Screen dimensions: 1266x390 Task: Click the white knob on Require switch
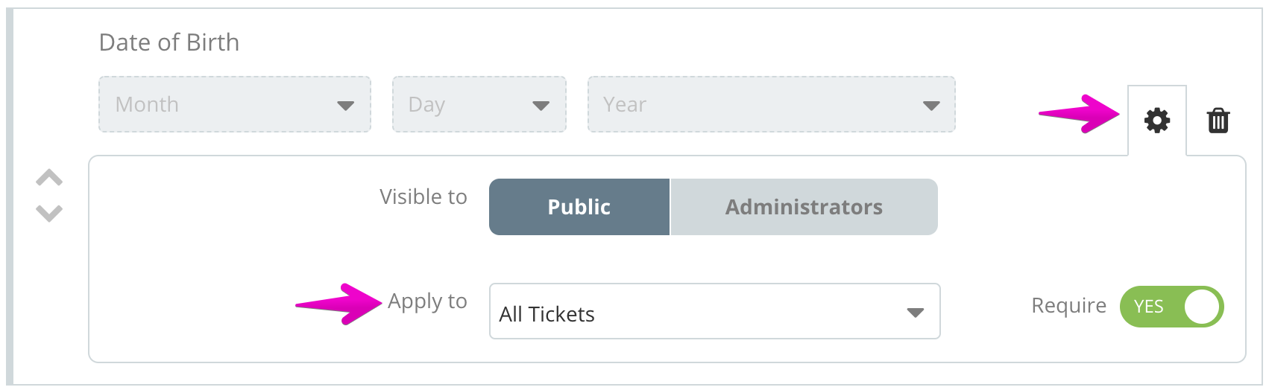tap(1201, 307)
